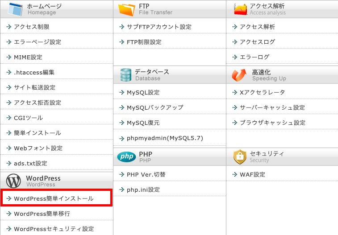This screenshot has height=235, width=338.
Task: Click the FTP folder icon
Action: [127, 8]
